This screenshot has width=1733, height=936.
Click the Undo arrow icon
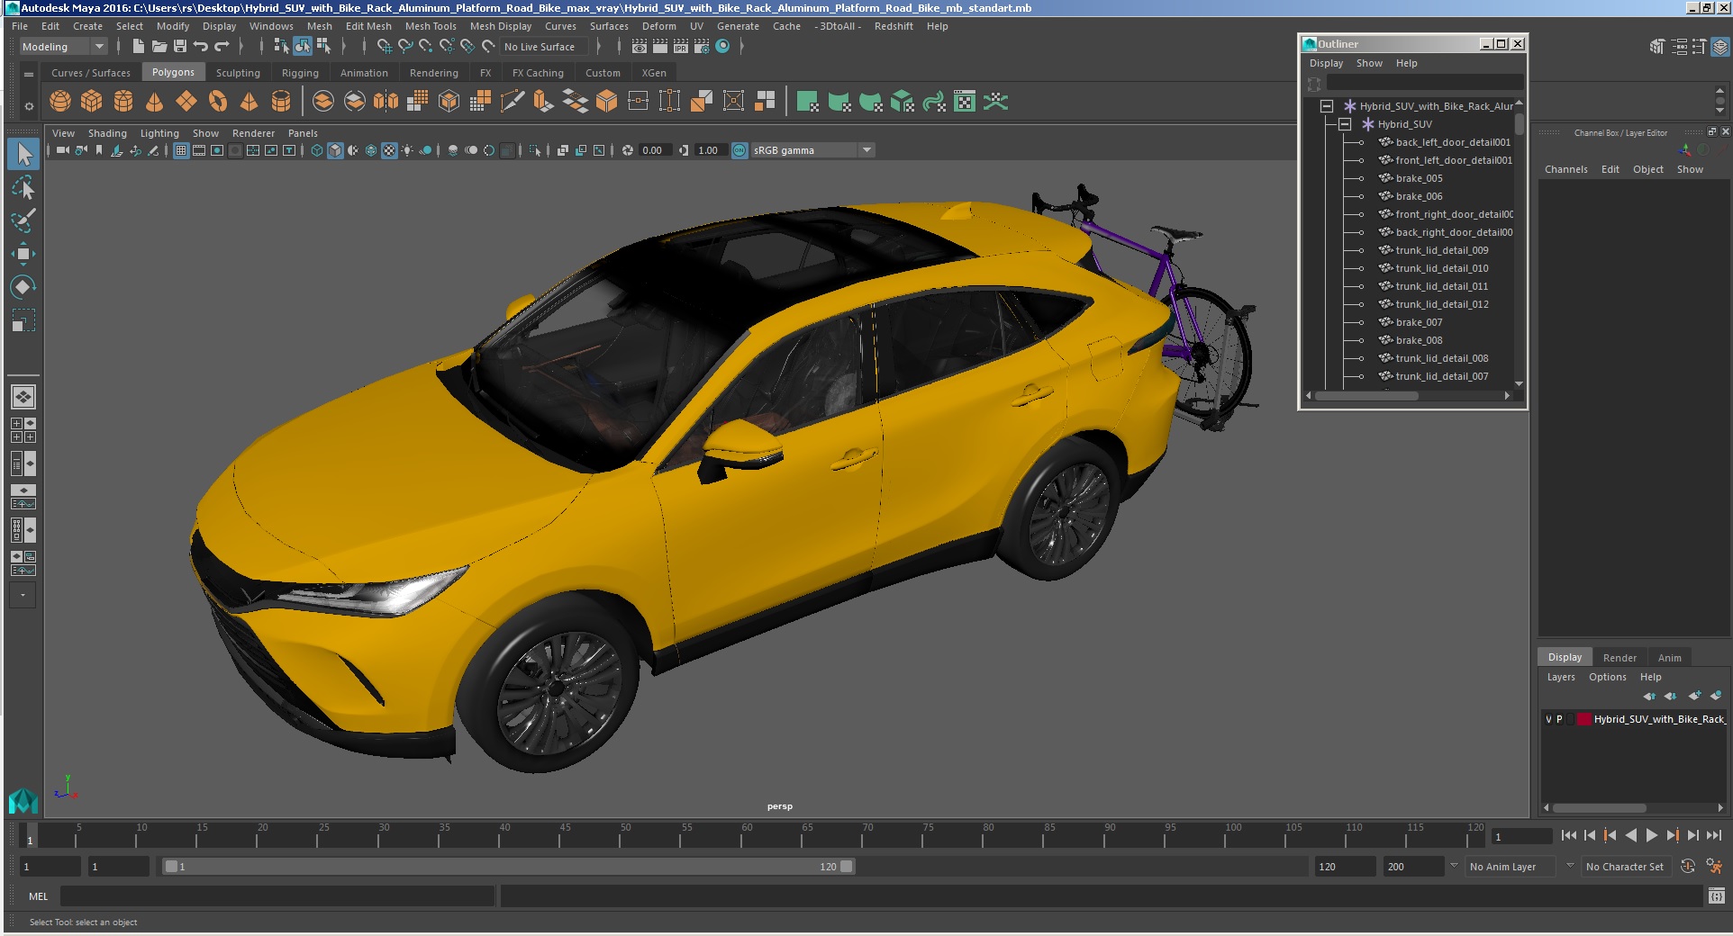click(x=201, y=47)
